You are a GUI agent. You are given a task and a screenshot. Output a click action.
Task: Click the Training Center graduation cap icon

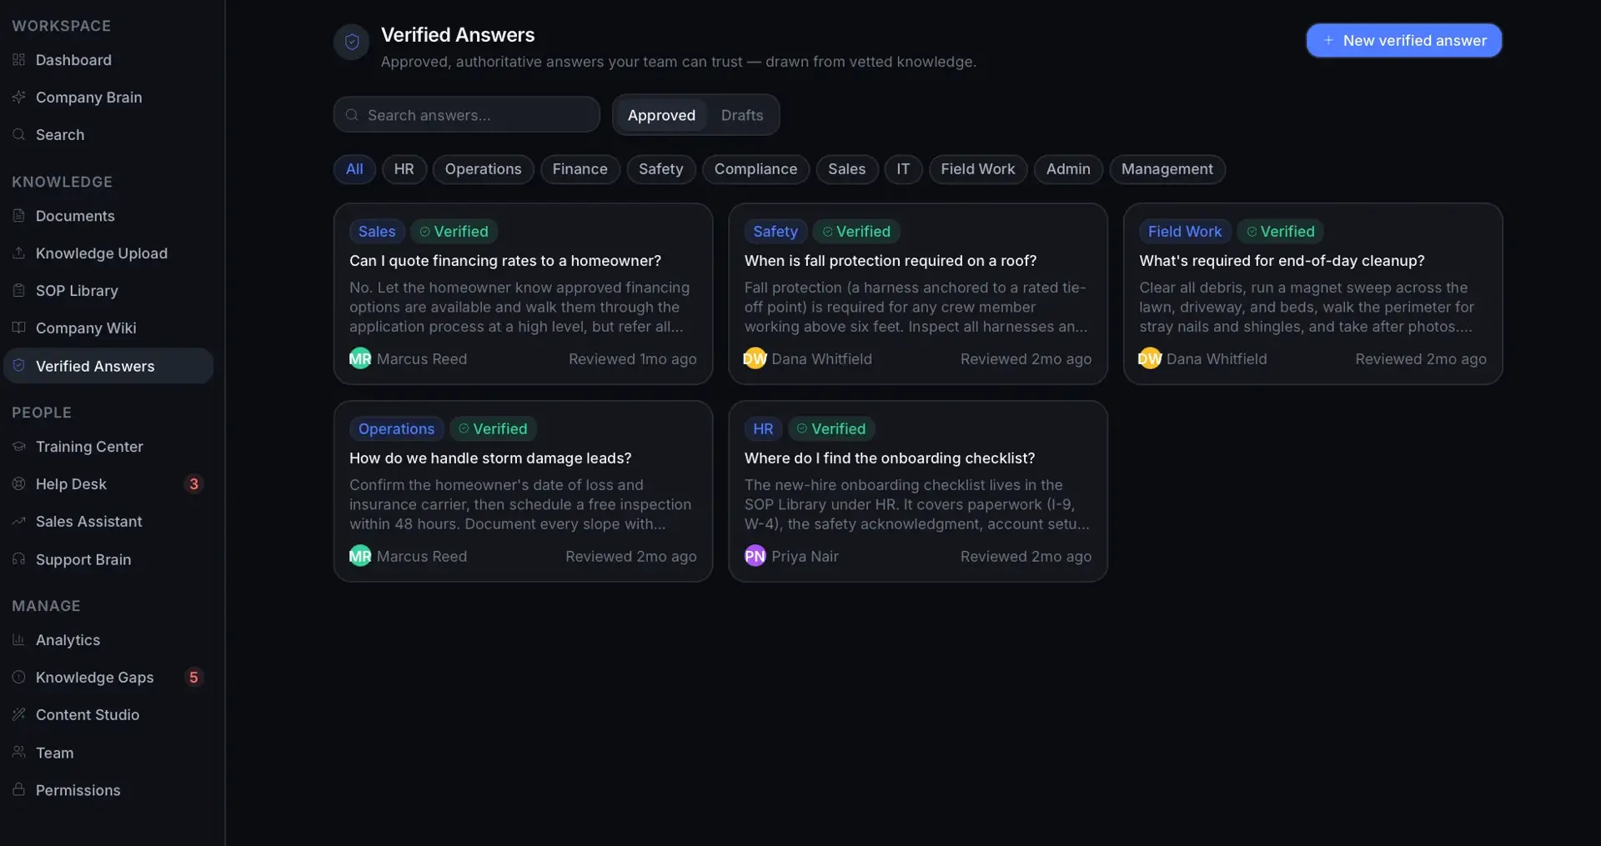click(x=19, y=447)
